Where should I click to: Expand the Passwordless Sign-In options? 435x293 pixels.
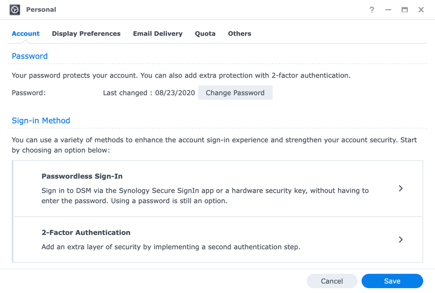point(401,188)
